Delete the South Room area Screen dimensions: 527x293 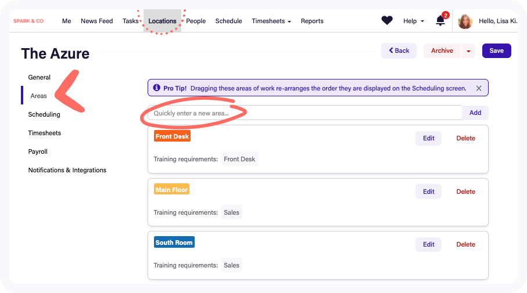coord(465,244)
